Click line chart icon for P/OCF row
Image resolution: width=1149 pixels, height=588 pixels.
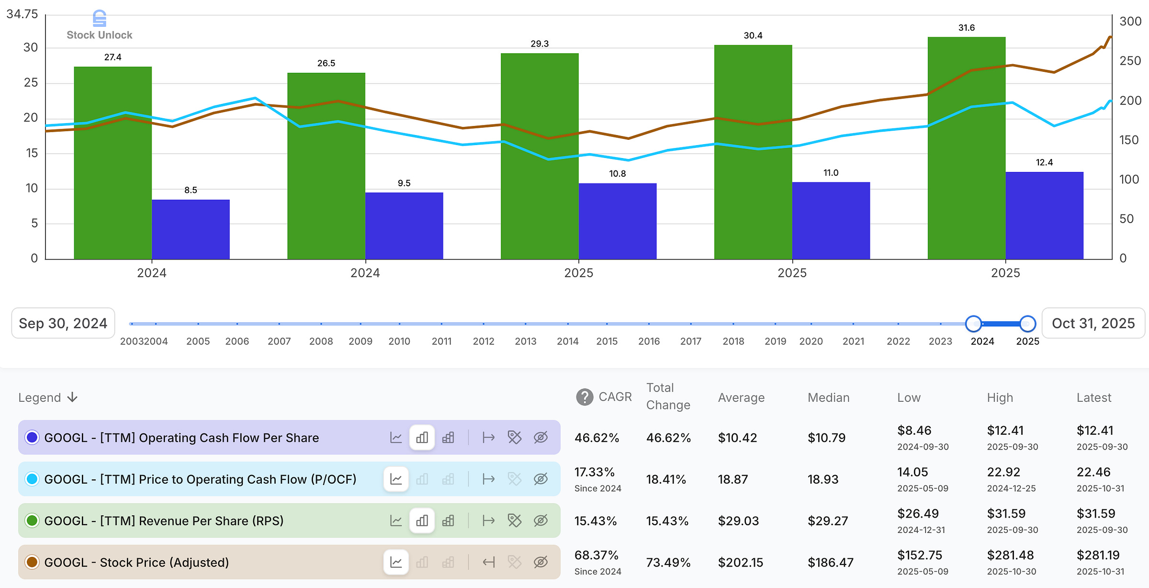[x=396, y=479]
